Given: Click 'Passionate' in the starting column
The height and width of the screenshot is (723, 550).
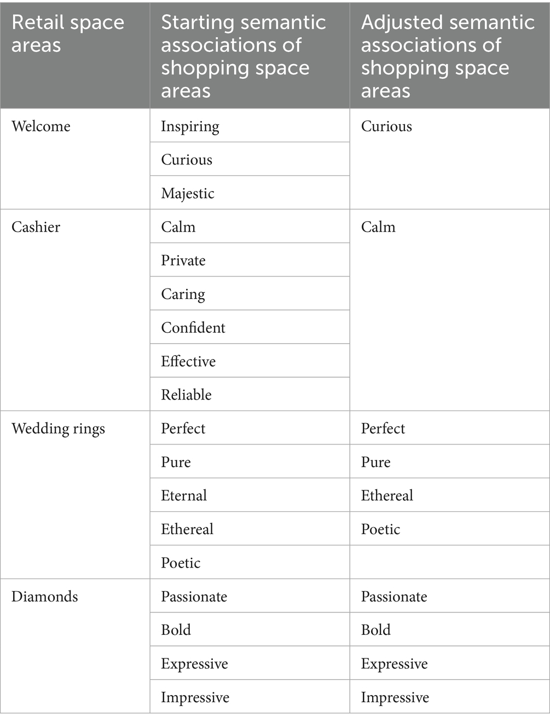Looking at the screenshot, I should point(194,597).
